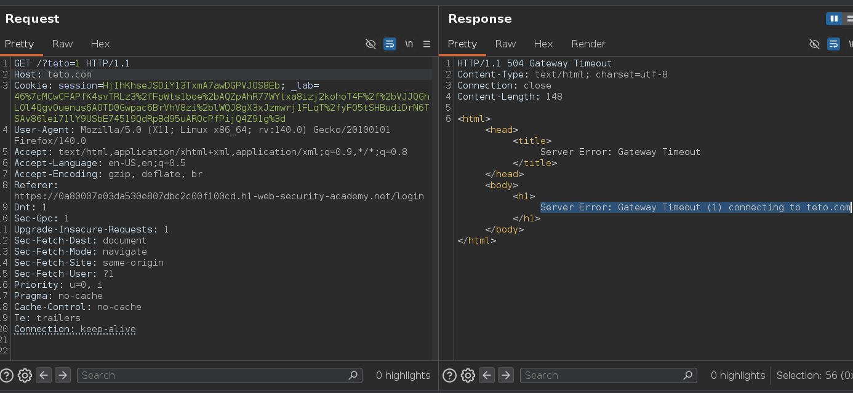Viewport: 853px width, 393px height.
Task: Click the magnifier icon in Request search
Action: coord(353,375)
